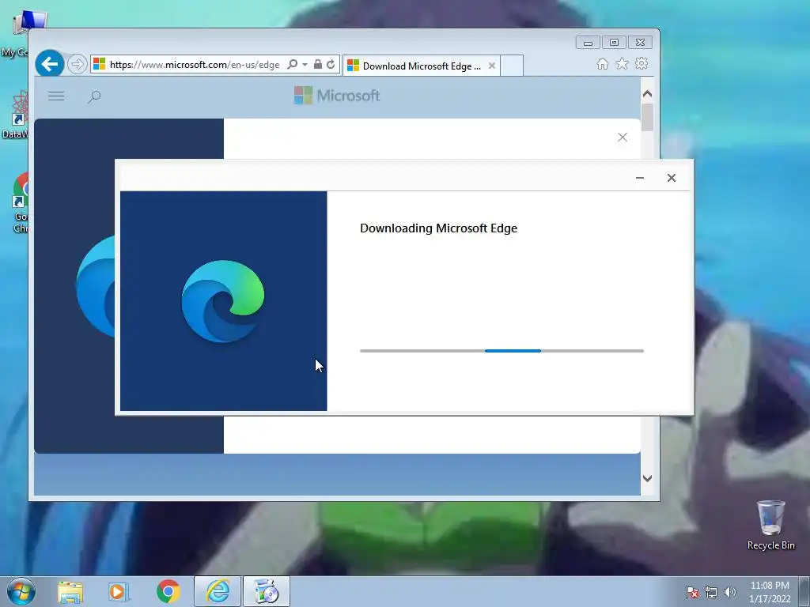The height and width of the screenshot is (607, 810).
Task: Launch Windows Media Player from the taskbar
Action: click(119, 591)
